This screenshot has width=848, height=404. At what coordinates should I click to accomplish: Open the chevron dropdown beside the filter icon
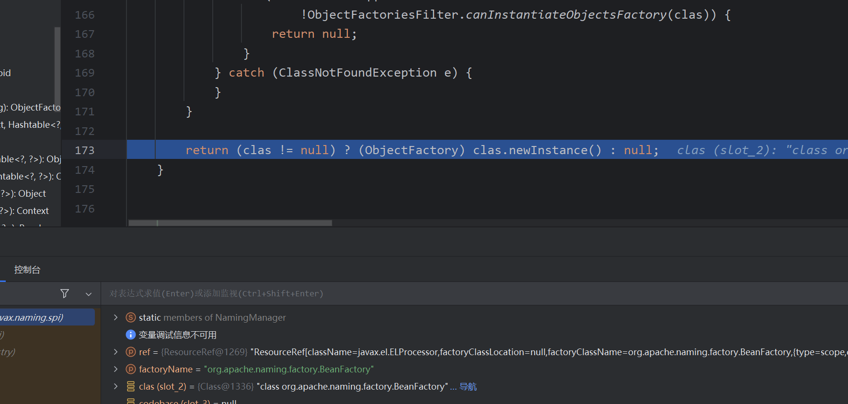tap(89, 294)
